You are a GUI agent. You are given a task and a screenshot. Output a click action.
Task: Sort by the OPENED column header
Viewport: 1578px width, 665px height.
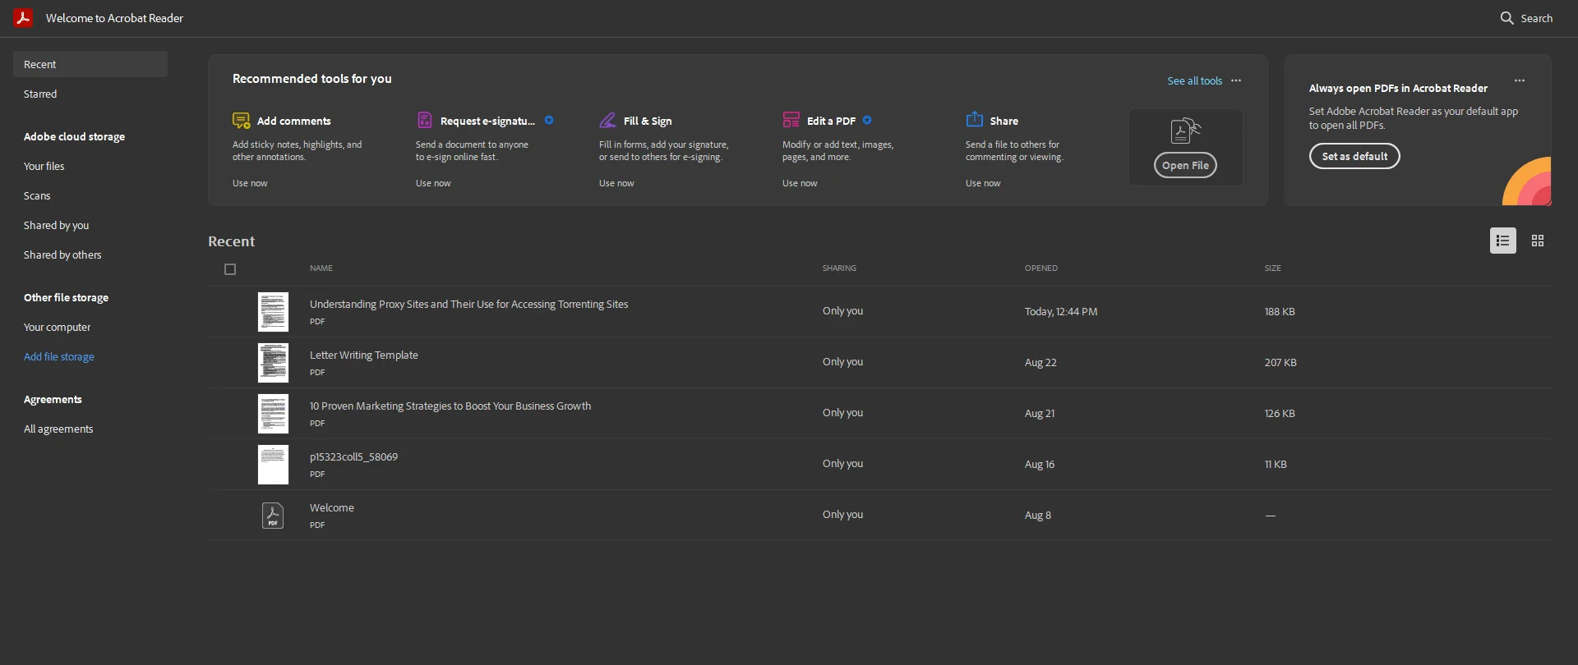pyautogui.click(x=1041, y=268)
